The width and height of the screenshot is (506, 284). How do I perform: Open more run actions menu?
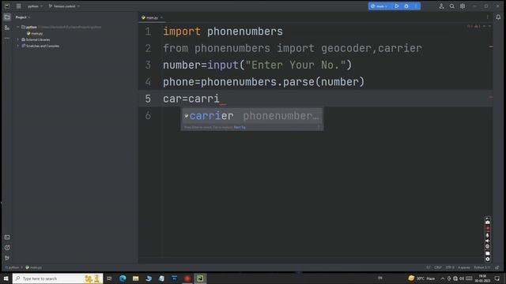[x=416, y=6]
